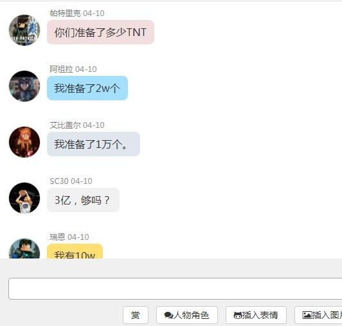The image size is (342, 326).
Task: Click 帕特里克's avatar picture
Action: 24,30
